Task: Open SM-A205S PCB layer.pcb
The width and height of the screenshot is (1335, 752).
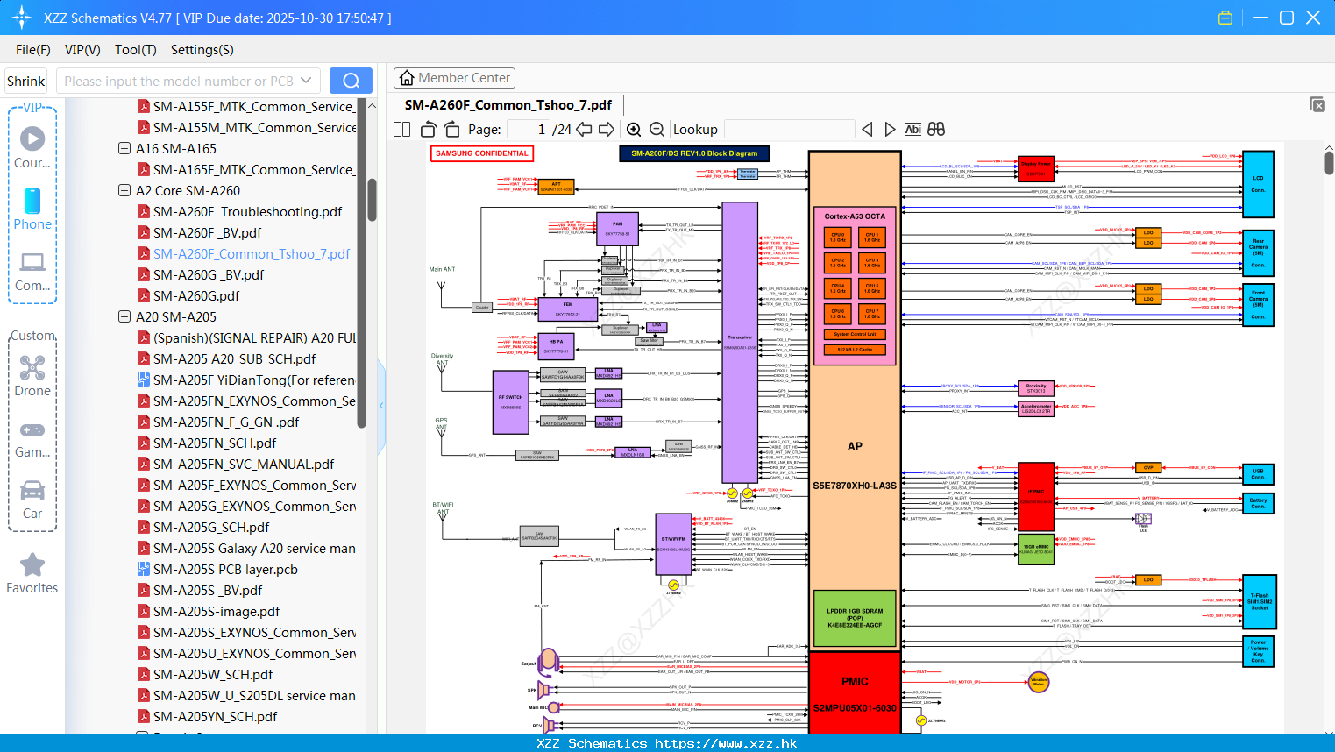Action: tap(217, 570)
